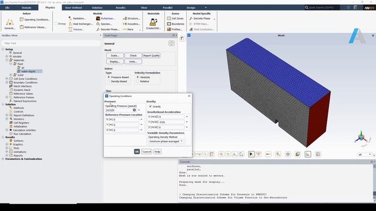Click the axis triad in the mesh window

pyautogui.click(x=361, y=138)
